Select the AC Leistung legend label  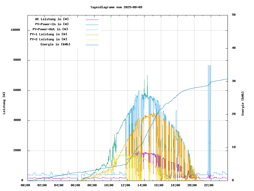coord(52,19)
